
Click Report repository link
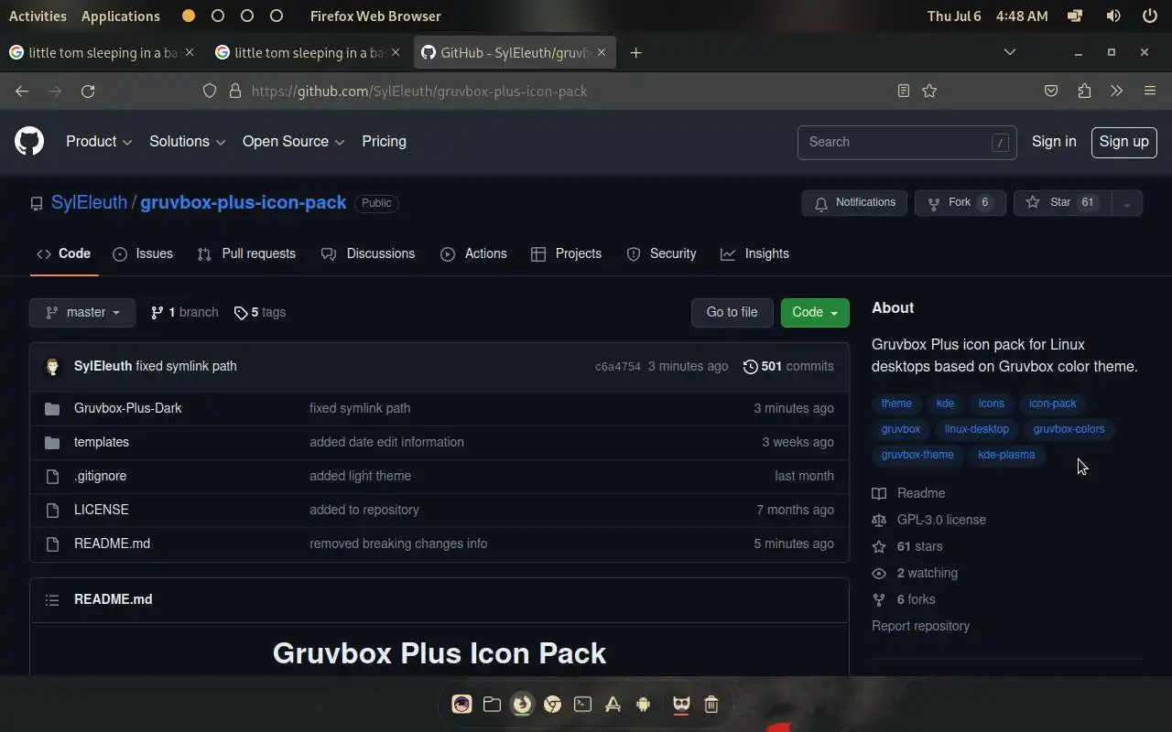[x=920, y=626]
